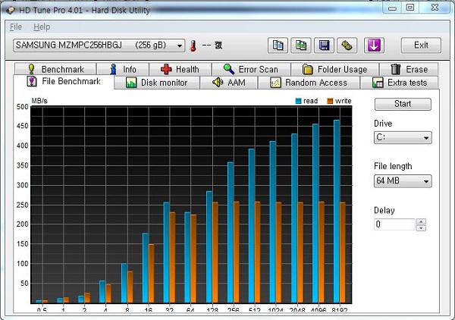455x320 pixels.
Task: Click the copy info to clipboard icon
Action: 278,45
